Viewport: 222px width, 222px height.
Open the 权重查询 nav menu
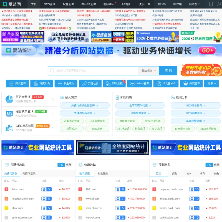click(68, 4)
